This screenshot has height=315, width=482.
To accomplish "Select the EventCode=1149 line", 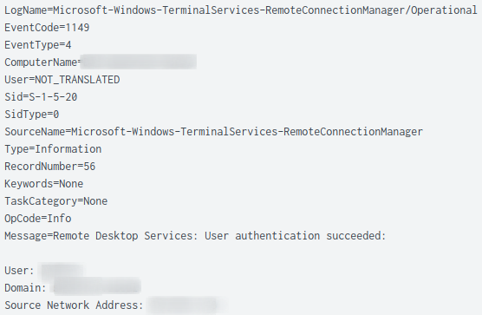I will coord(47,28).
